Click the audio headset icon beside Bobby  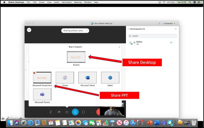pos(134,43)
